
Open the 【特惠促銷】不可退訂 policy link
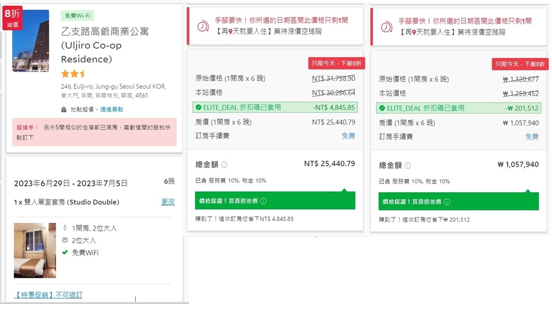click(49, 295)
